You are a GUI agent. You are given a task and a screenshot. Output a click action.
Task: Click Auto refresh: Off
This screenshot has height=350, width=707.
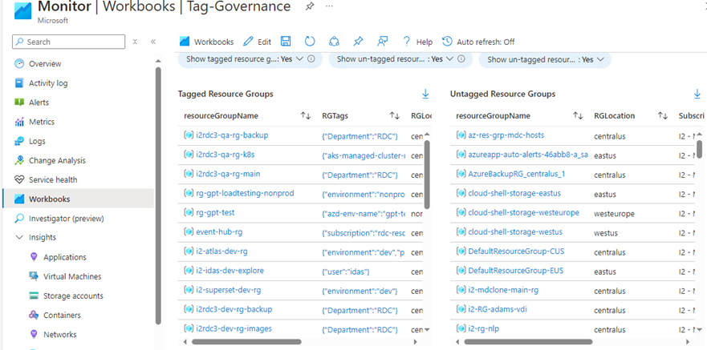(478, 42)
